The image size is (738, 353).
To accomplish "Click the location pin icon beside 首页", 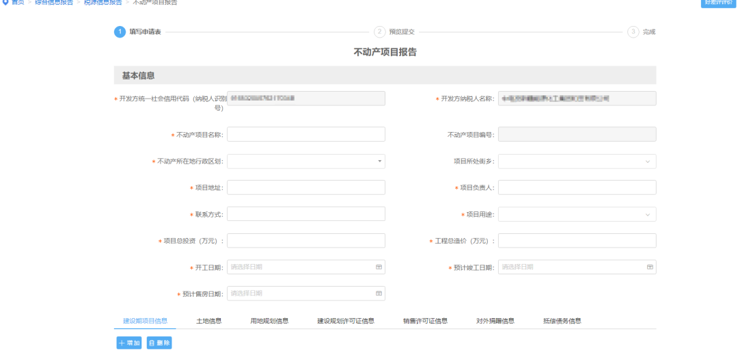I will click(x=5, y=3).
